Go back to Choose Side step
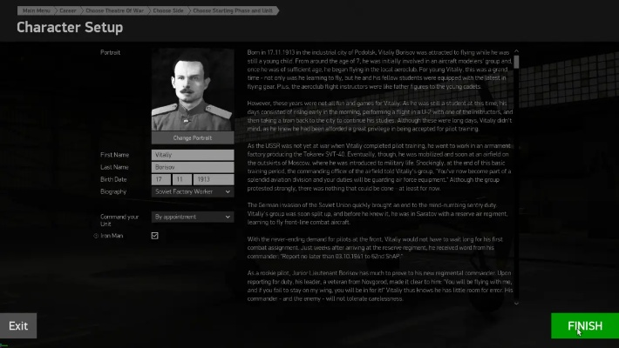Viewport: 619px width, 348px height. (169, 10)
